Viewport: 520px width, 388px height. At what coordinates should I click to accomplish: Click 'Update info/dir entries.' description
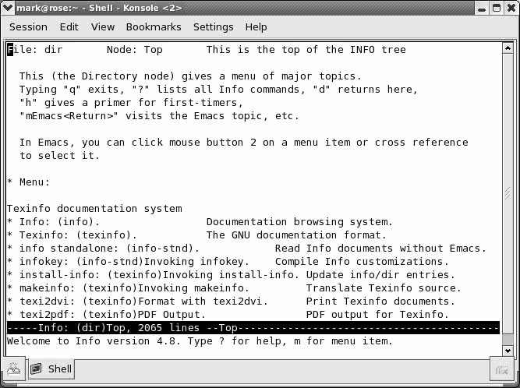point(380,275)
